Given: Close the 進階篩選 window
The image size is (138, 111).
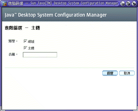Looking at the screenshot, I should 134,4.
